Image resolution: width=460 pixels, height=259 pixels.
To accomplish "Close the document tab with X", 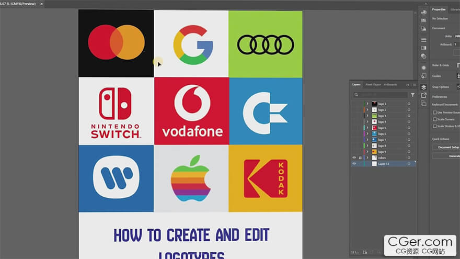I will point(41,4).
